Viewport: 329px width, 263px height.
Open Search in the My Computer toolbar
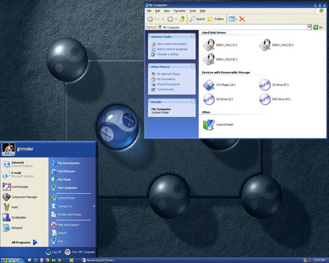[197, 19]
